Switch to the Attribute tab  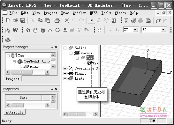click(x=15, y=112)
